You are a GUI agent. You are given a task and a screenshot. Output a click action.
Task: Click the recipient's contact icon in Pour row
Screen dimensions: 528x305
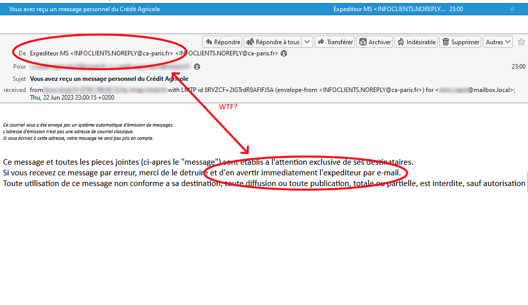click(197, 67)
